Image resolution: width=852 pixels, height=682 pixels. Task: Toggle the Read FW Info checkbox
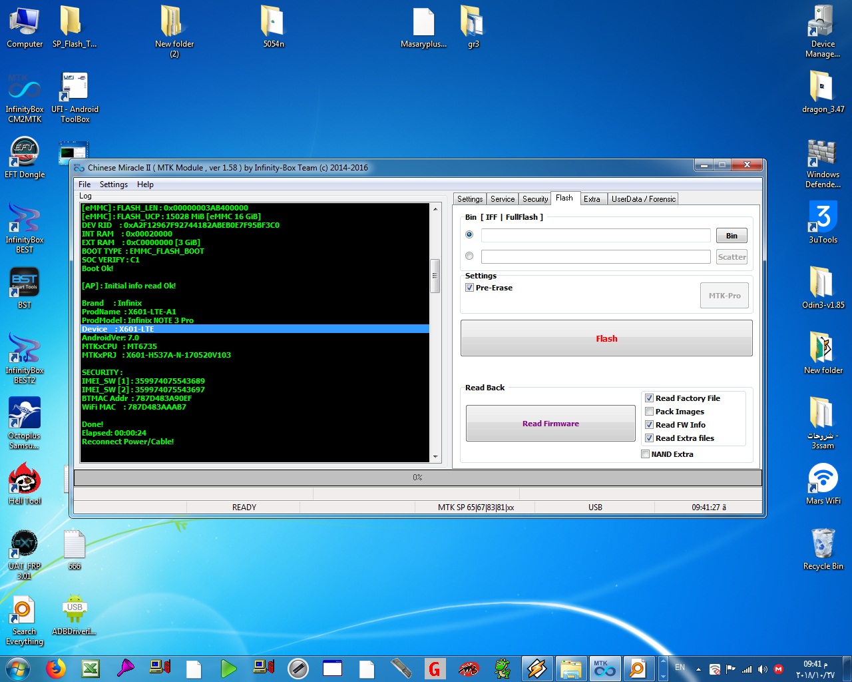tap(649, 425)
